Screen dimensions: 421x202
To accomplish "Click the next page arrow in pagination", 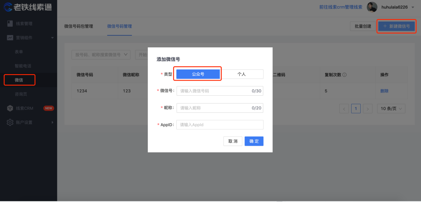I will point(368,108).
